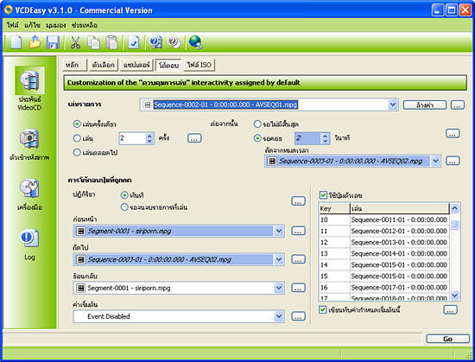Image resolution: width=475 pixels, height=362 pixels.
Task: Click the Key column header
Action: coord(334,208)
